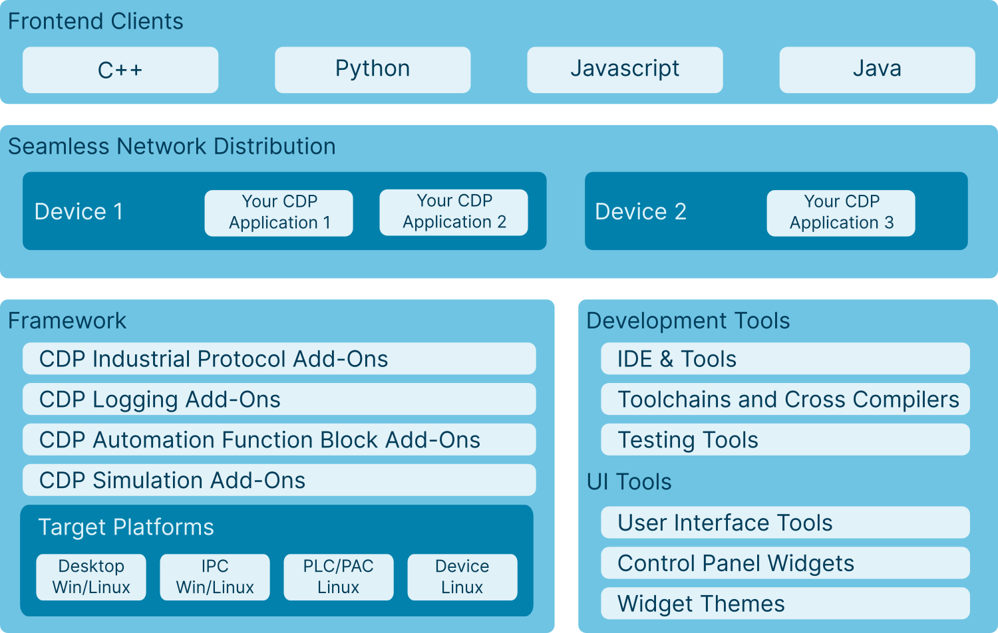
Task: Select the Development Tools heading
Action: [x=688, y=320]
